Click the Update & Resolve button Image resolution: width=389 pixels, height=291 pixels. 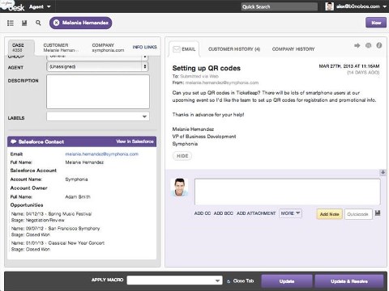[349, 281]
